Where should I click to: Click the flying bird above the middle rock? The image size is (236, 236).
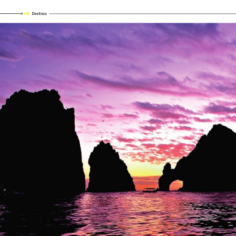[x=103, y=121]
